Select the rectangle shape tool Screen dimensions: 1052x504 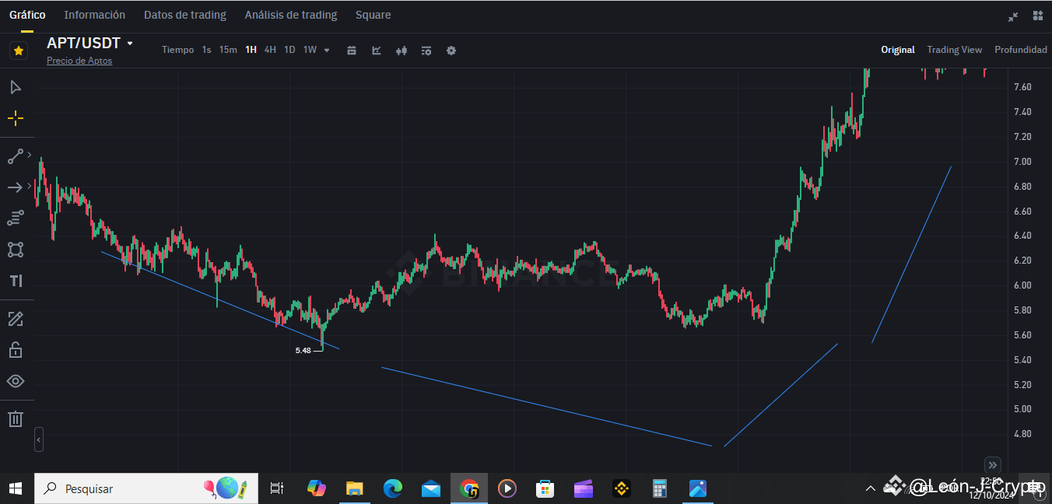(16, 250)
